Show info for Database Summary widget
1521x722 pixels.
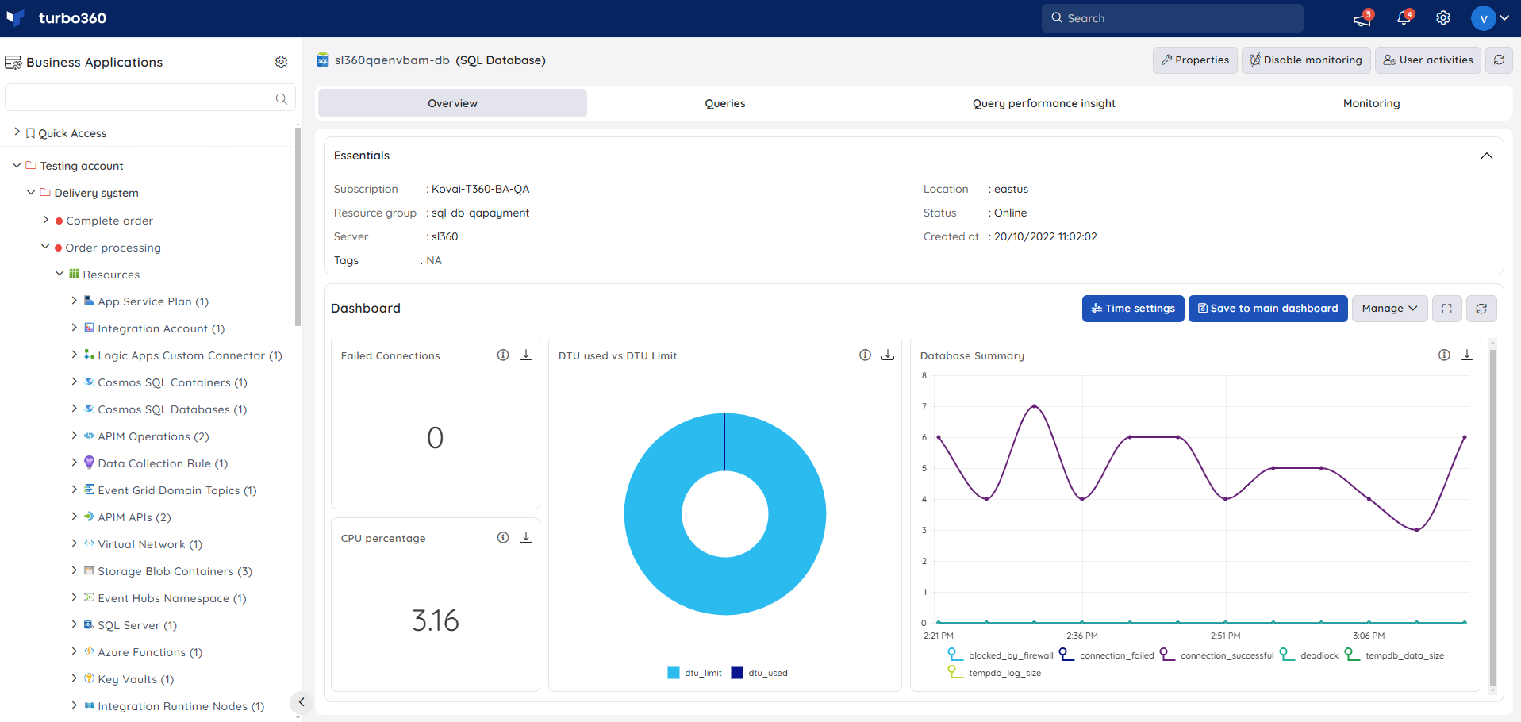point(1444,355)
